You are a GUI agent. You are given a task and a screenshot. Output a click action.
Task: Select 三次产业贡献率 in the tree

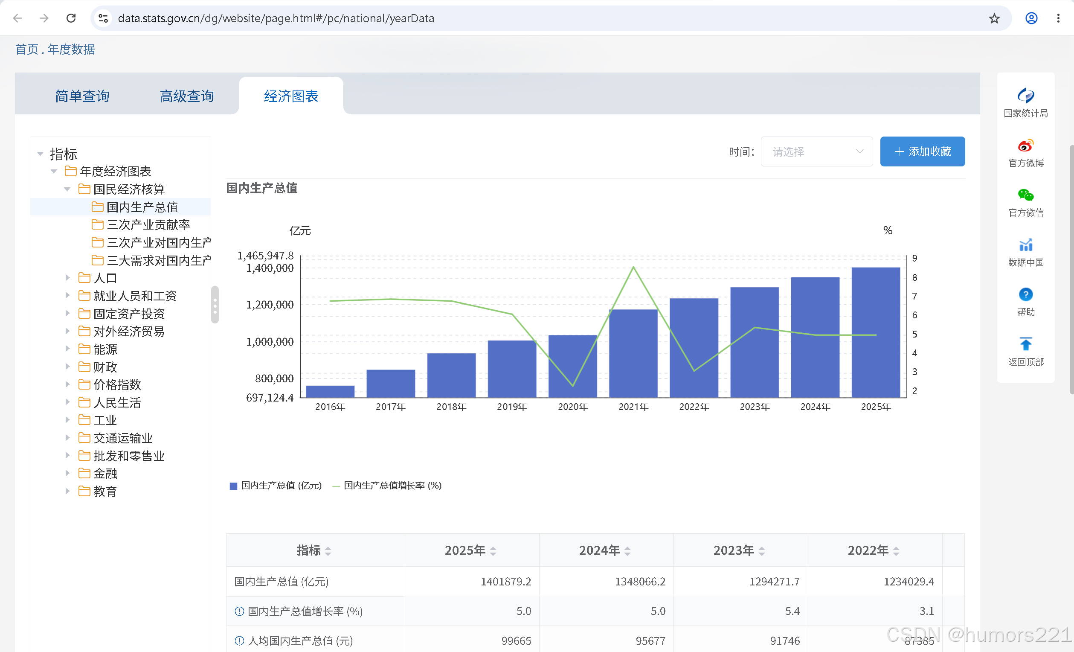[x=148, y=224]
